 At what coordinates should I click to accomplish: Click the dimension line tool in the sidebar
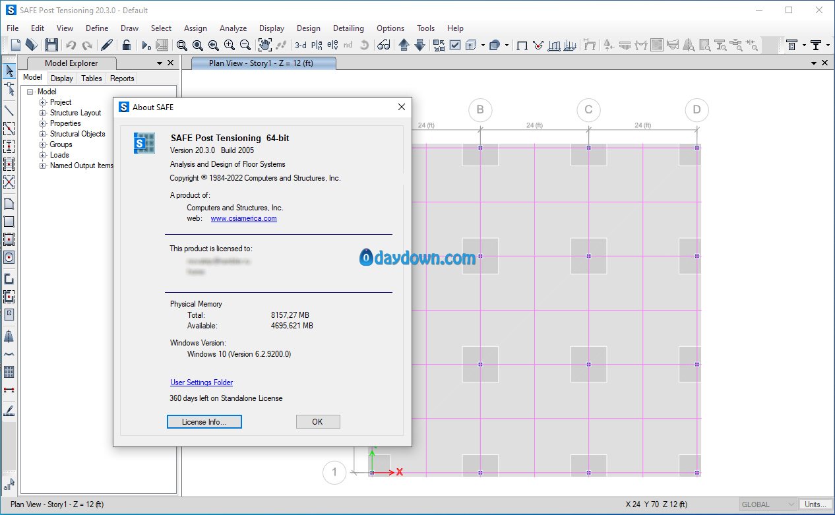pyautogui.click(x=9, y=390)
